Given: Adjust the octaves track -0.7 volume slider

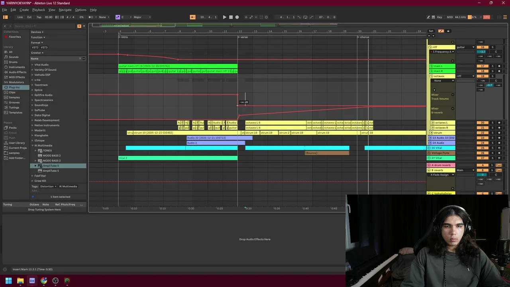Looking at the screenshot, I should [x=489, y=85].
